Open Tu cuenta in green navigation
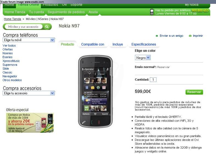This screenshot has height=156, width=216. pos(37,12)
